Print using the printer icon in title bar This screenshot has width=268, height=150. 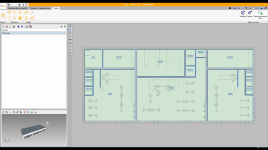(19, 5)
